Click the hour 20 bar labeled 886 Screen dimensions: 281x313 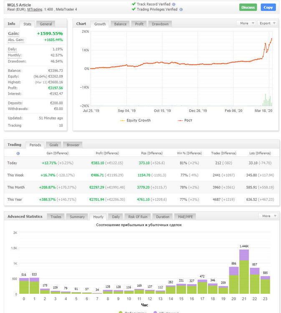coord(234,280)
